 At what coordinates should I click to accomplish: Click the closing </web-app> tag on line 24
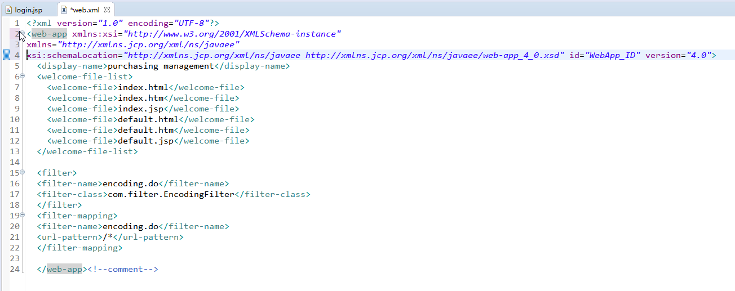[62, 269]
